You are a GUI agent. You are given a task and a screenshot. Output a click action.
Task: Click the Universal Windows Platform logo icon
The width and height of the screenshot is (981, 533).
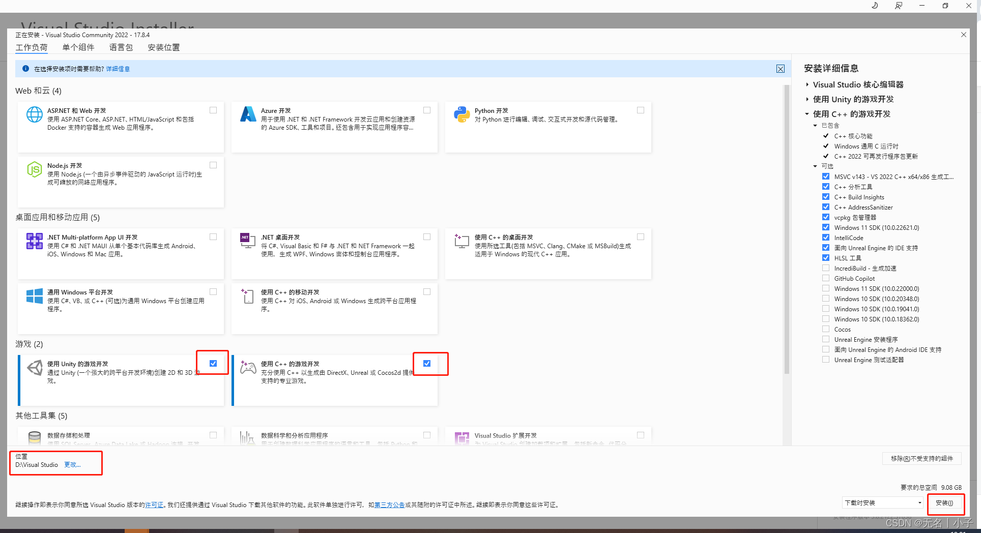coord(35,296)
